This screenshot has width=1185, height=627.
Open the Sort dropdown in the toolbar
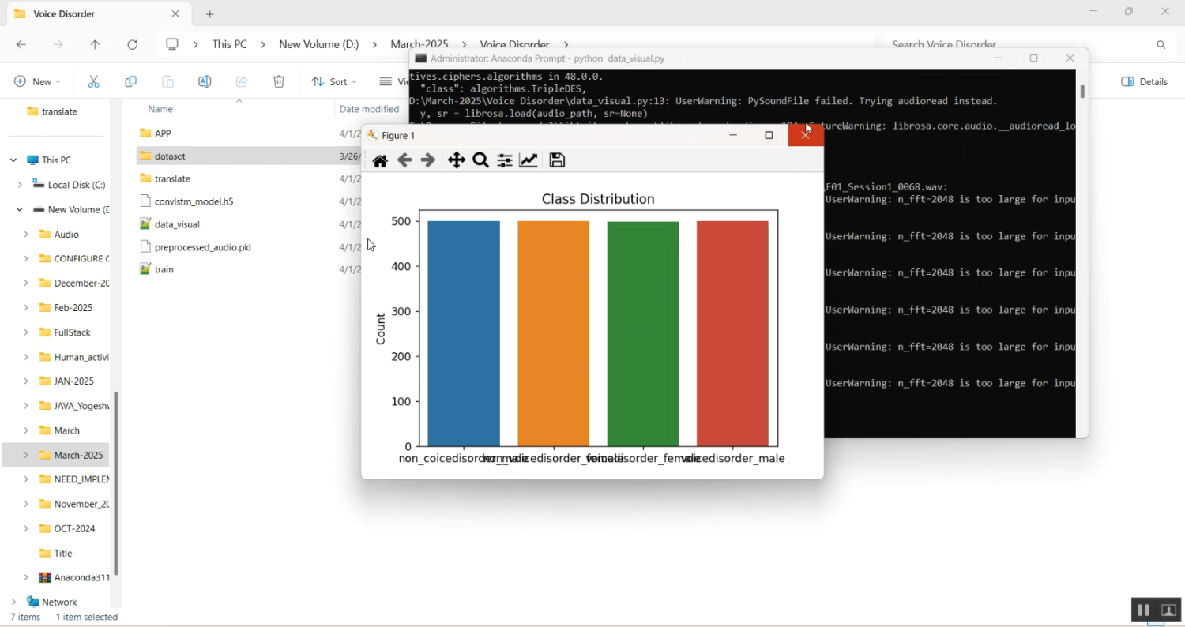(x=333, y=81)
